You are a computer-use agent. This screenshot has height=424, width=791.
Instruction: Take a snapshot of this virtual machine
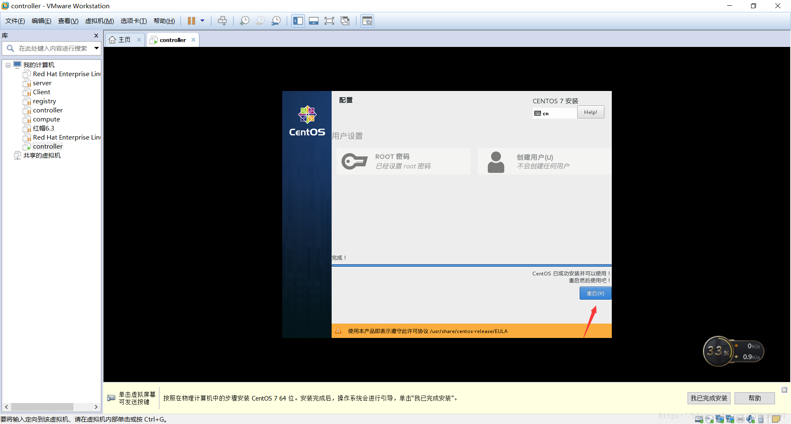[x=245, y=21]
